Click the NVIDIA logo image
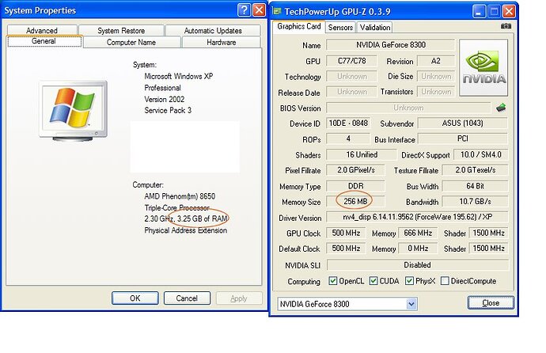This screenshot has height=353, width=546. coord(483,68)
